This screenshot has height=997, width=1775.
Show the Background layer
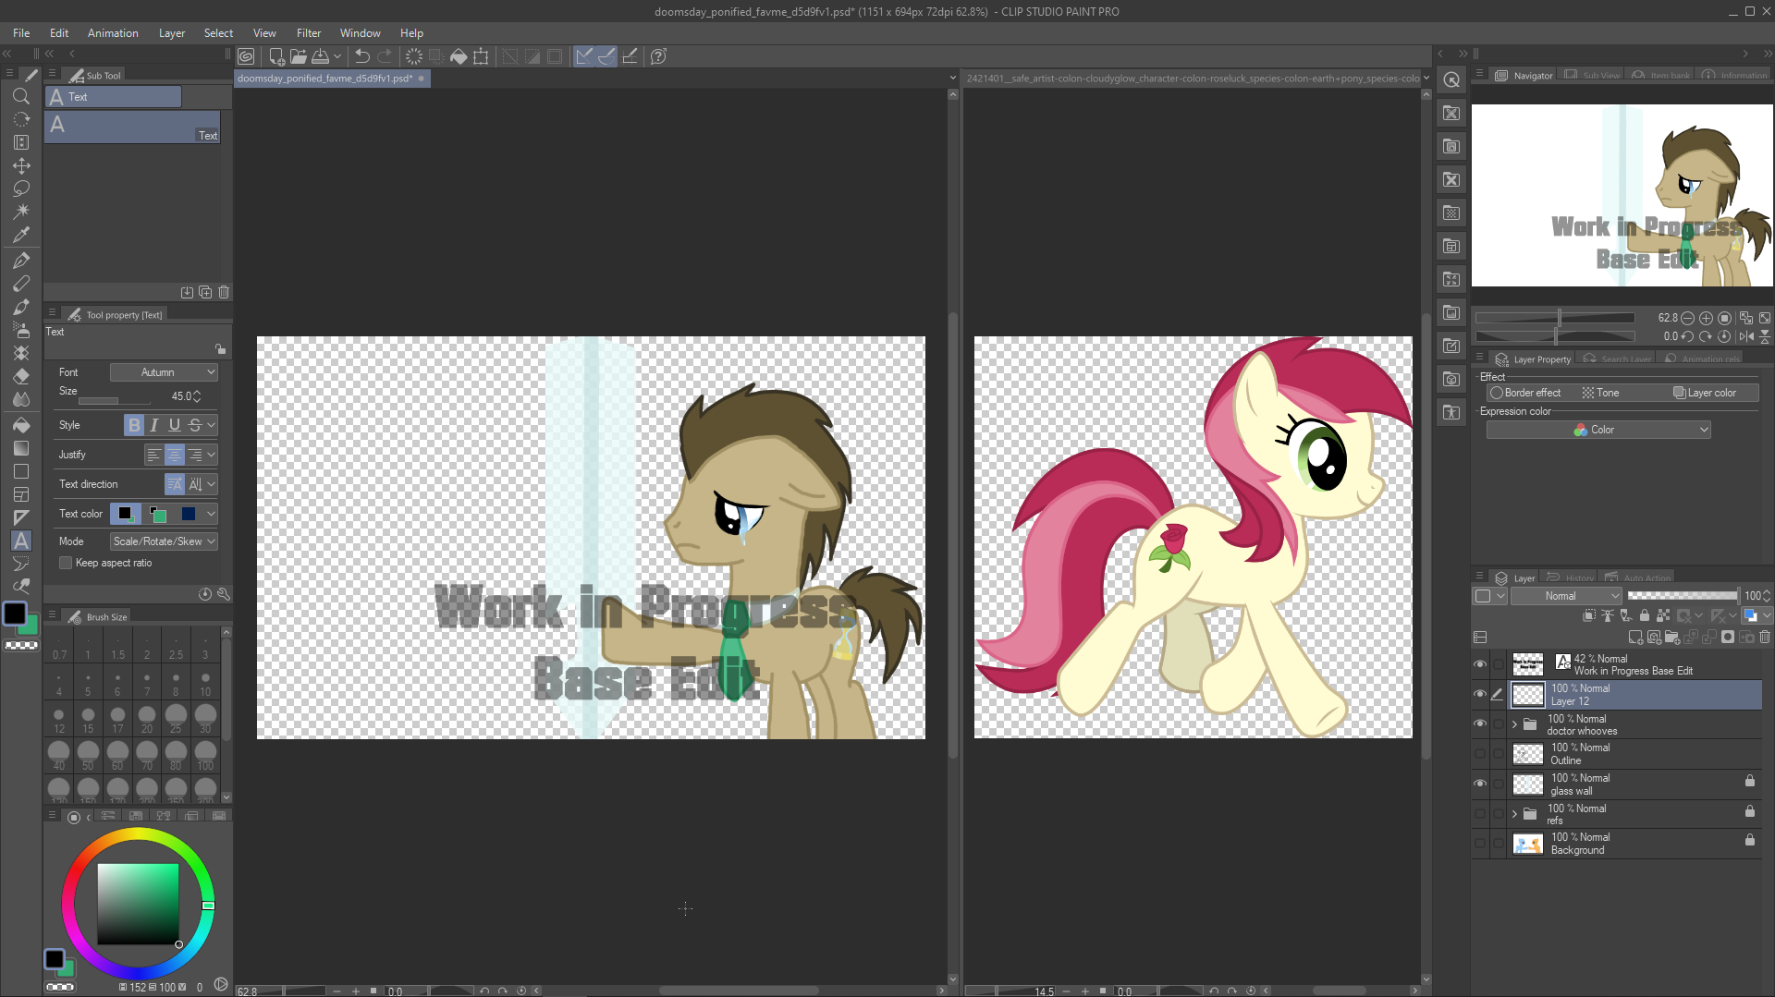pos(1480,843)
